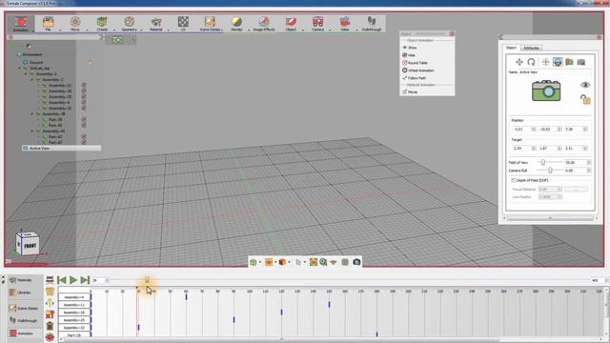
Task: Click the timeline frame slider handle
Action: [x=147, y=280]
